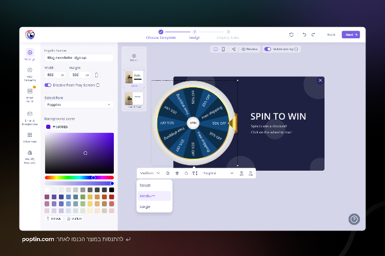
Task: Toggle the width-height aspect ratio lock
Action: [96, 75]
